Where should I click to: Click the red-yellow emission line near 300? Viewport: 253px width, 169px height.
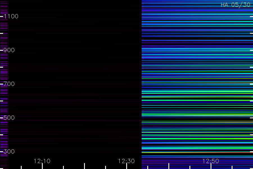(197, 152)
